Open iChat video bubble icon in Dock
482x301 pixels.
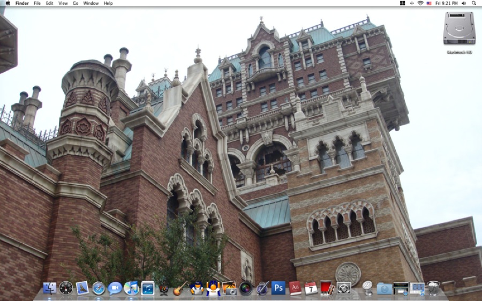point(115,288)
